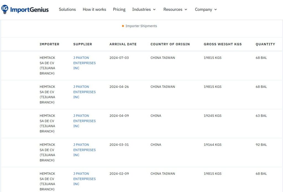Click the Arrival Date column header
Image resolution: width=283 pixels, height=192 pixels.
tap(123, 44)
